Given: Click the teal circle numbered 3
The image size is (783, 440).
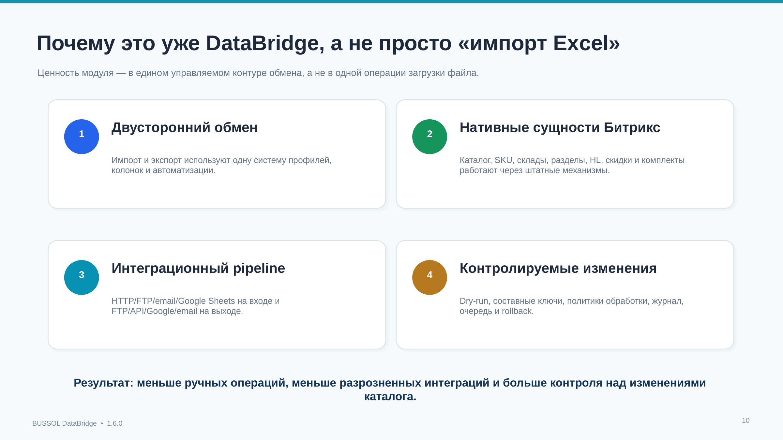Looking at the screenshot, I should [x=82, y=277].
